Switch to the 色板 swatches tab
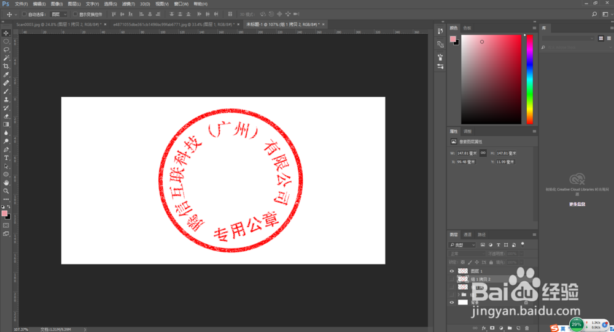The height and width of the screenshot is (332, 614). [x=467, y=28]
